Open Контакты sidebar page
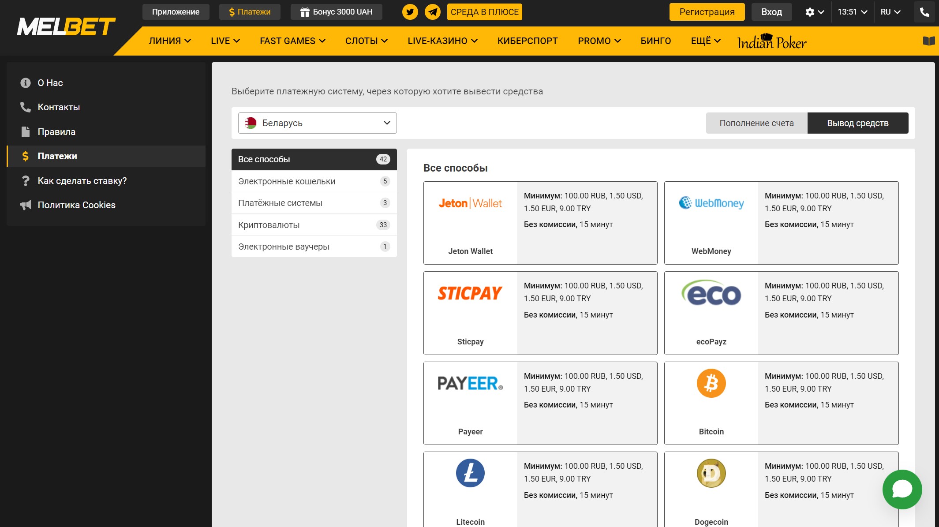Screen dimensions: 939x527 pos(106,107)
